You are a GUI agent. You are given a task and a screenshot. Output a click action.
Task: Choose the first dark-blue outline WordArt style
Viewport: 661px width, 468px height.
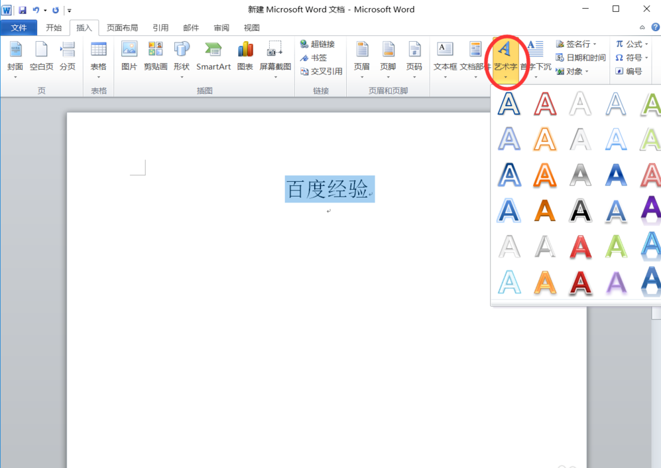(509, 104)
